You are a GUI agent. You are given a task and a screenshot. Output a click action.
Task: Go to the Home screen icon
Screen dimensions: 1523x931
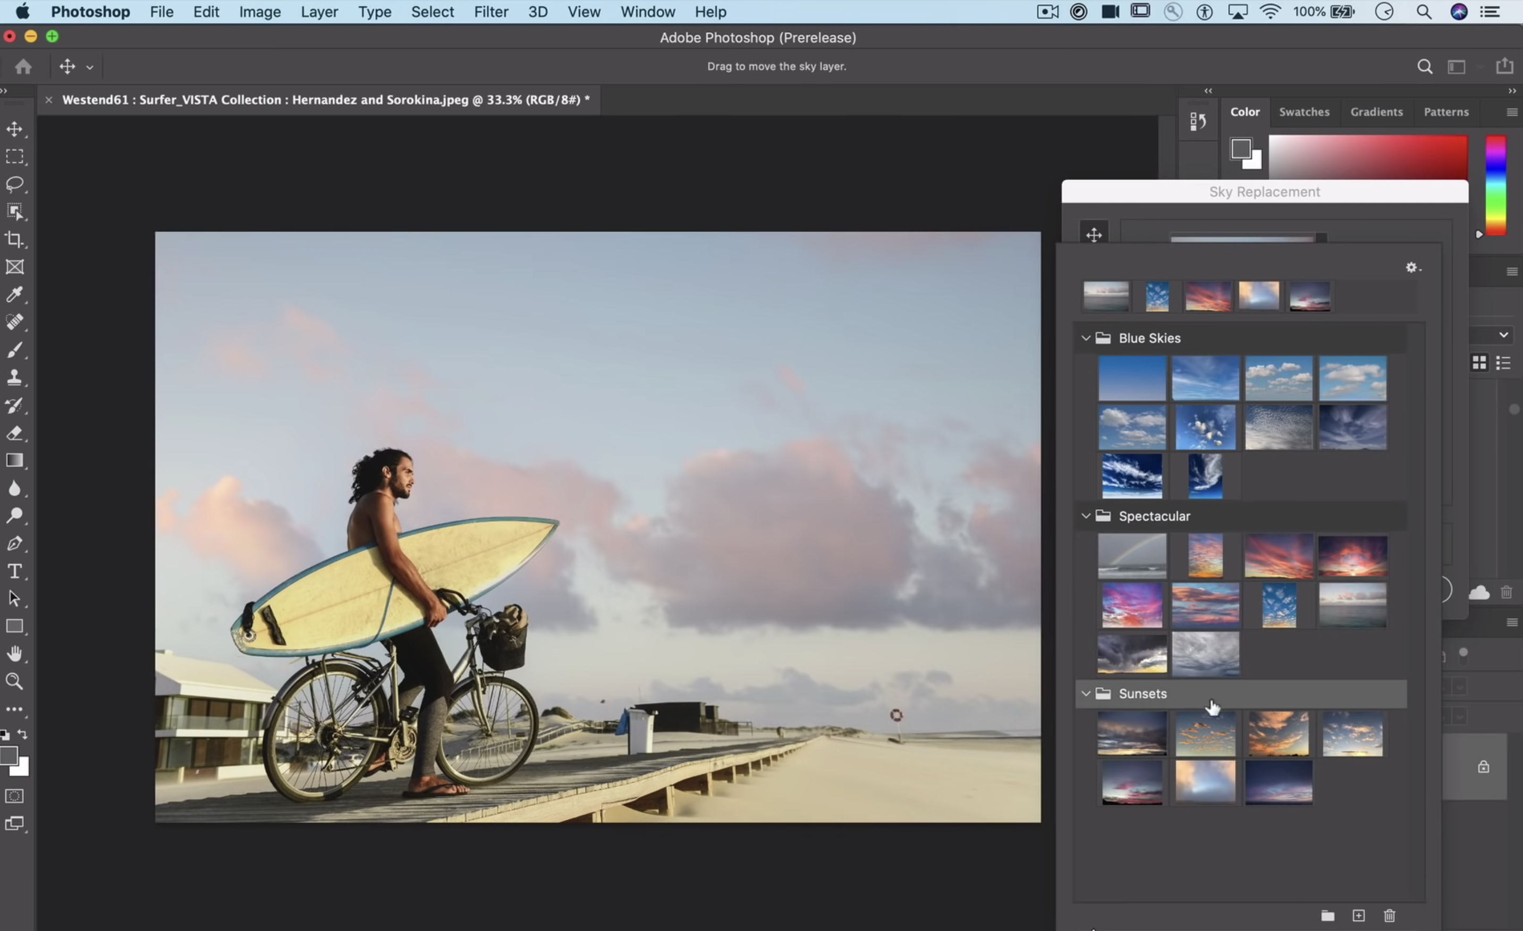pos(23,66)
